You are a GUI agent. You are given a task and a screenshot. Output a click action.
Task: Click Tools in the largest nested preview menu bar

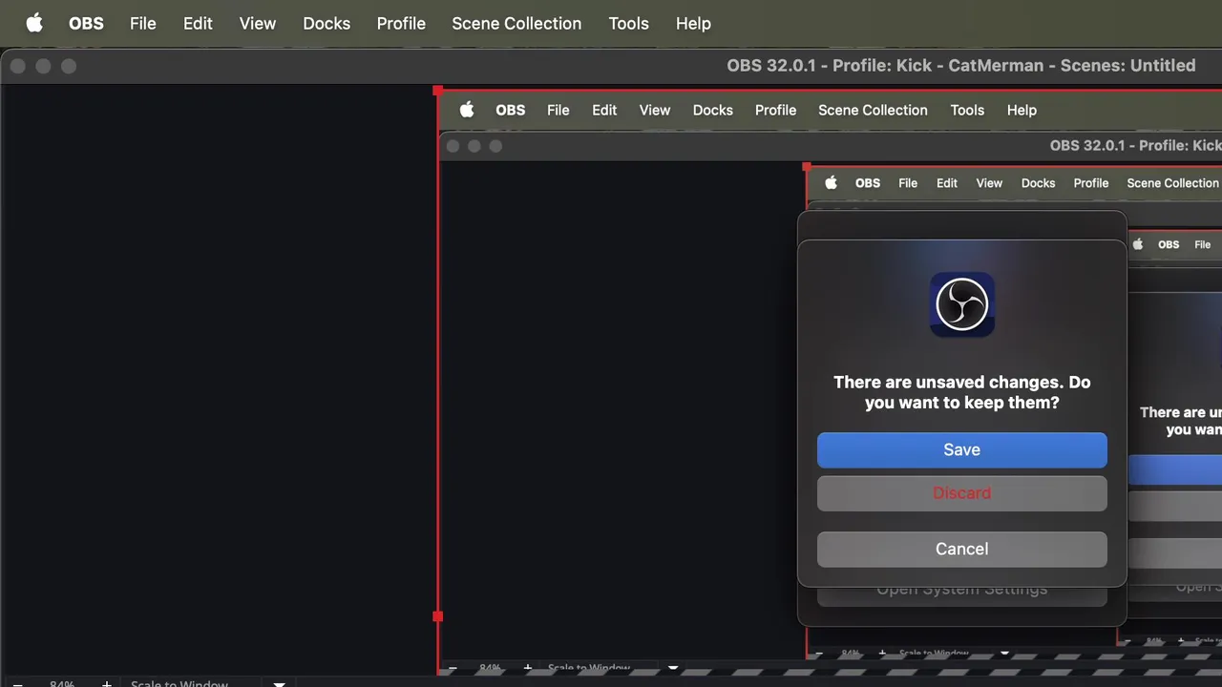967,110
